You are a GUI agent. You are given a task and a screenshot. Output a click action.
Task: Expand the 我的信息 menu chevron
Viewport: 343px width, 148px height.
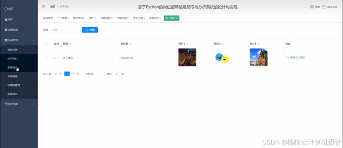pyautogui.click(x=33, y=104)
